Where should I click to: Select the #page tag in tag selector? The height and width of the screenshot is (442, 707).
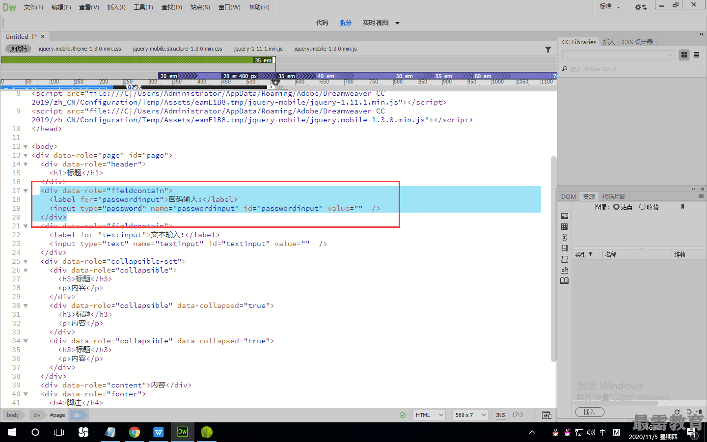57,415
